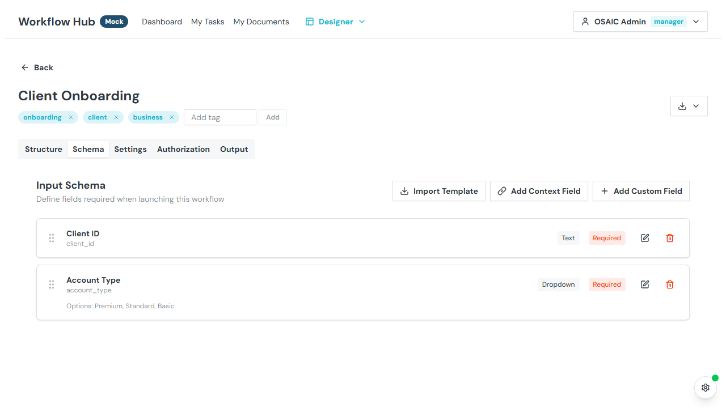This screenshot has height=408, width=726.
Task: Grab the Client ID drag handle
Action: pyautogui.click(x=52, y=238)
